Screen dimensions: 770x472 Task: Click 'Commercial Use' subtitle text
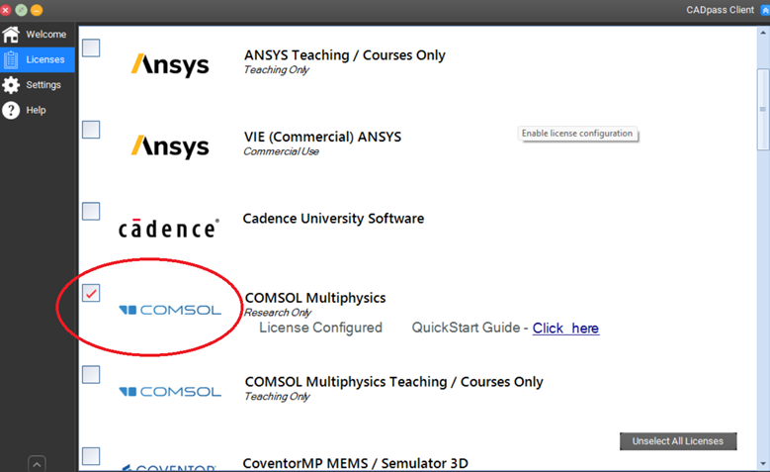coord(282,151)
